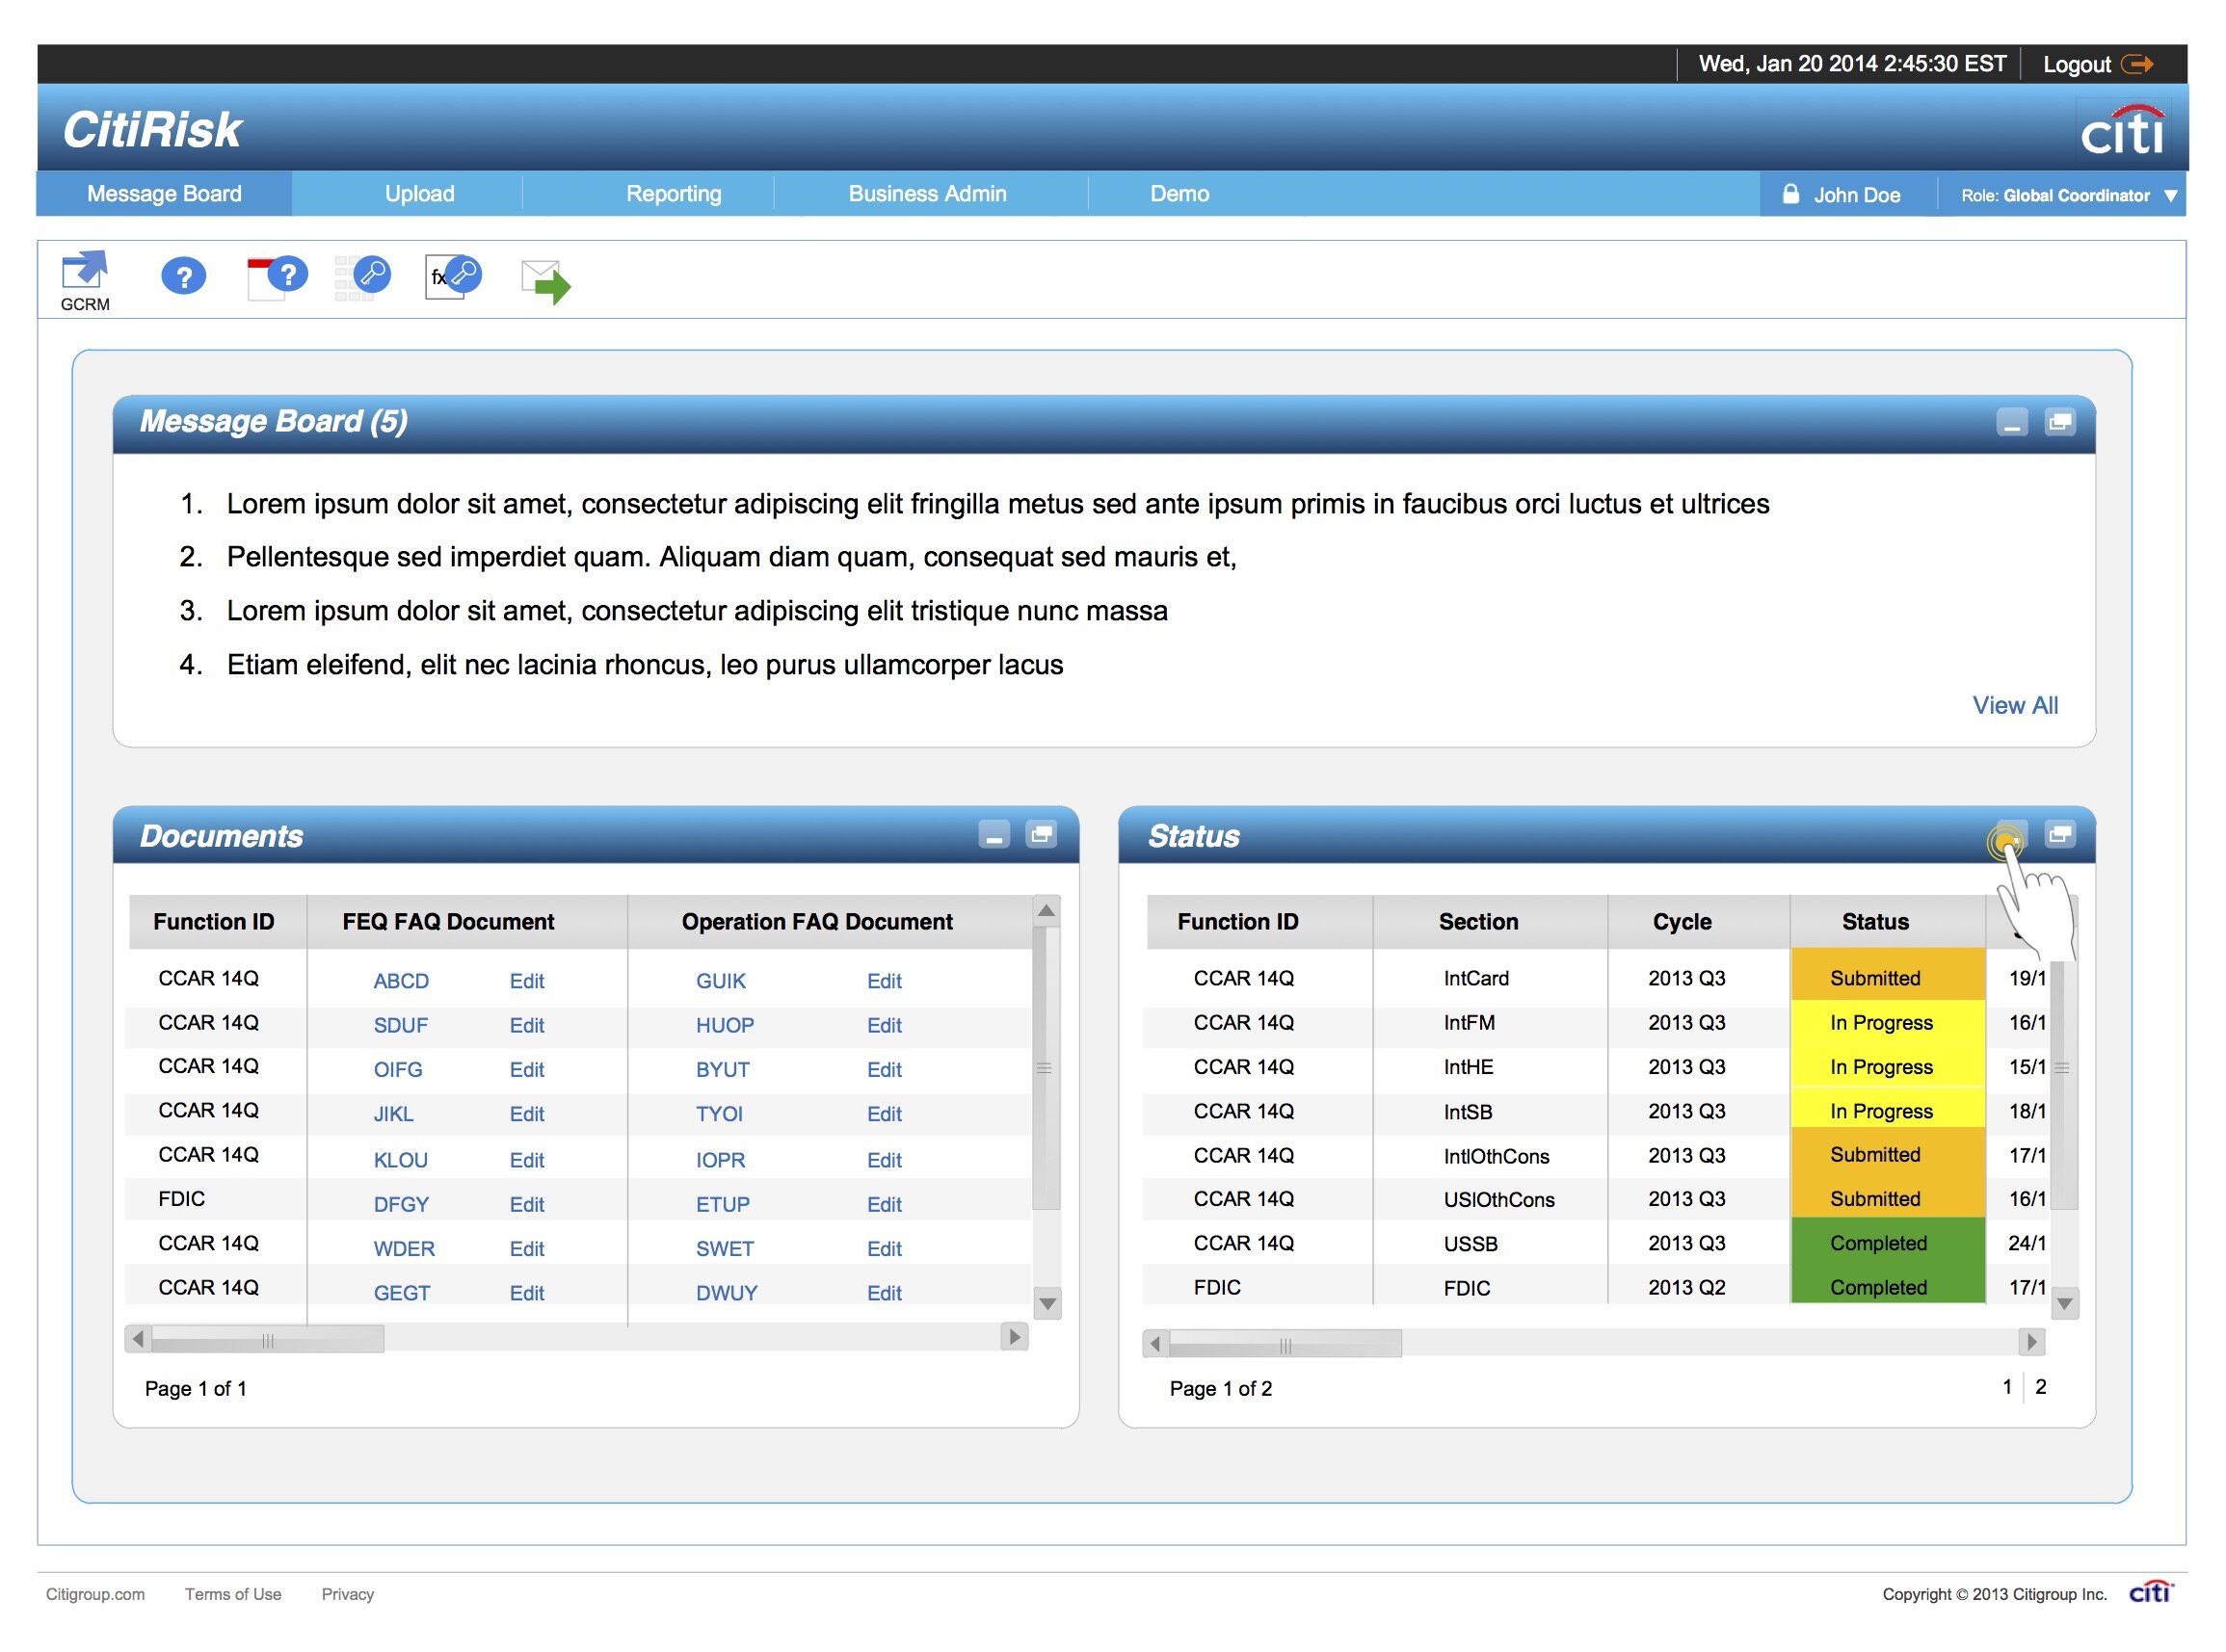Open the GCRM shortcut icon
The width and height of the screenshot is (2226, 1652).
tap(85, 280)
